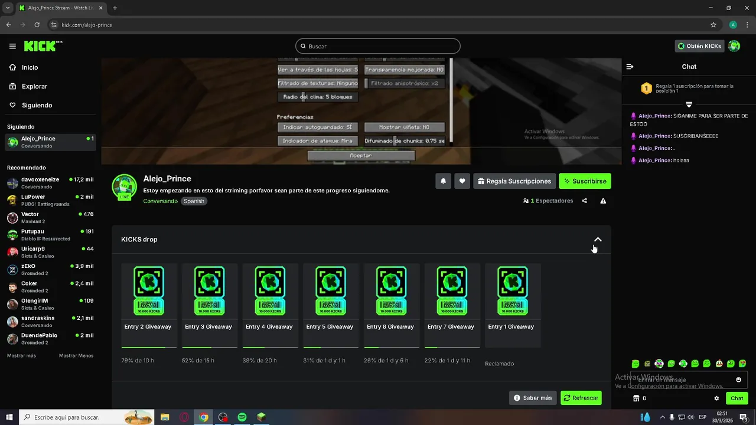Open Explorar in the sidebar
Viewport: 756px width, 425px height.
[x=34, y=86]
